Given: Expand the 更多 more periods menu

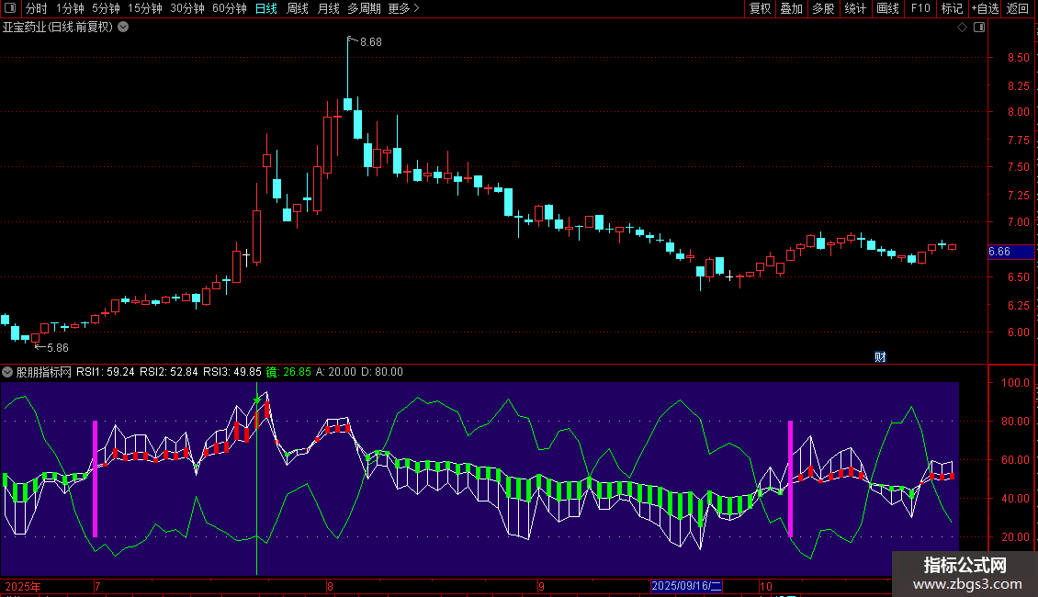Looking at the screenshot, I should (403, 8).
